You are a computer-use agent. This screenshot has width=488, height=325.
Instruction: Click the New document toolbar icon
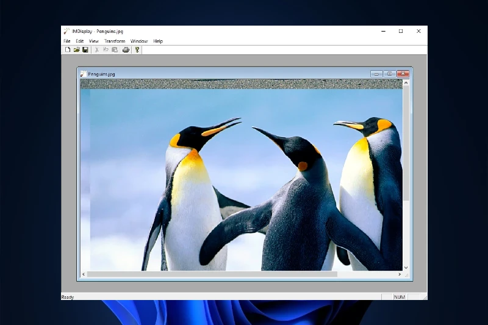click(68, 50)
